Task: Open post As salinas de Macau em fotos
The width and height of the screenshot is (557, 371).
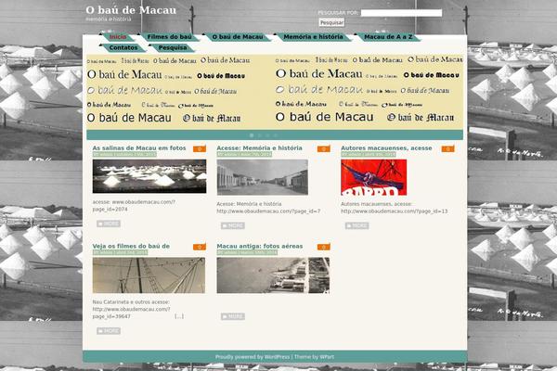Action: coord(139,148)
